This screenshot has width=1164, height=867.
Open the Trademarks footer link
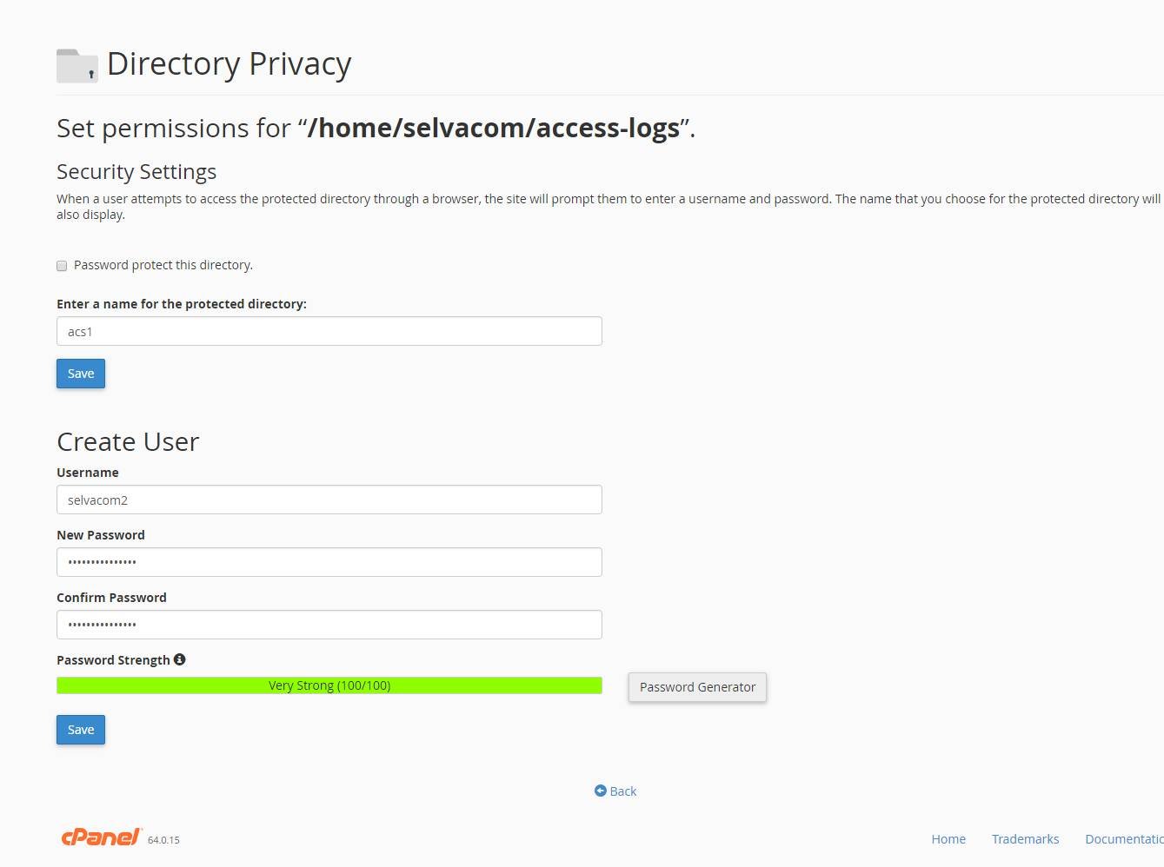coord(1025,839)
